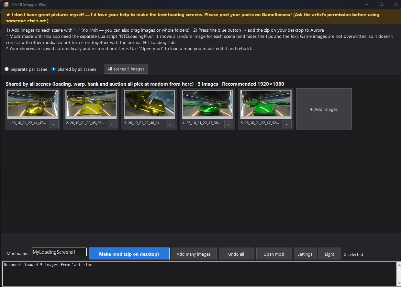Click the yellow GameBanana notice banner text
The width and height of the screenshot is (401, 287).
(193, 18)
